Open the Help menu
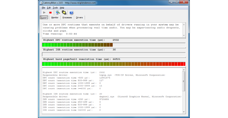228x118 pixels. (x=62, y=8)
